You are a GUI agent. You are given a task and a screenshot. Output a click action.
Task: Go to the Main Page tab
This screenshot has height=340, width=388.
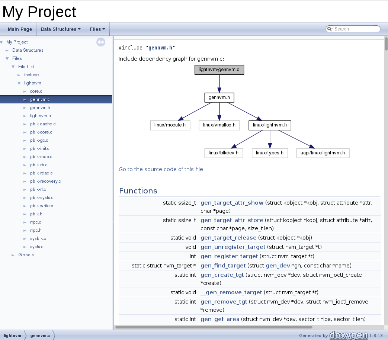(20, 29)
